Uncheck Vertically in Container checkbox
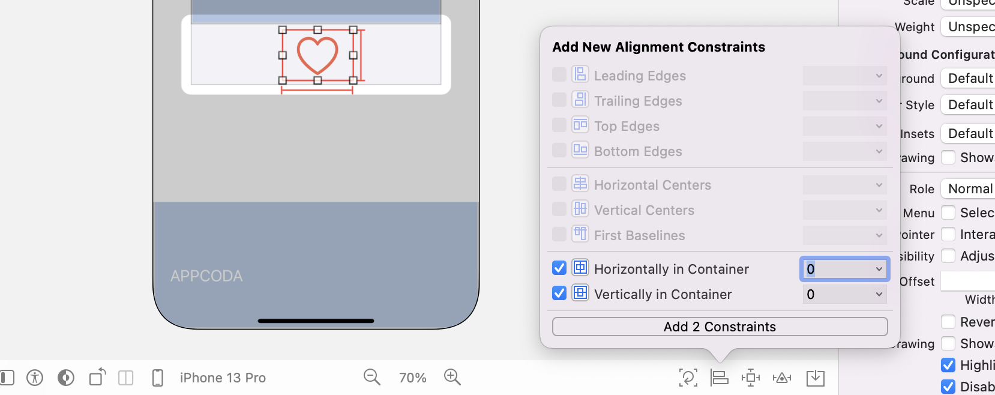The image size is (995, 395). click(559, 293)
